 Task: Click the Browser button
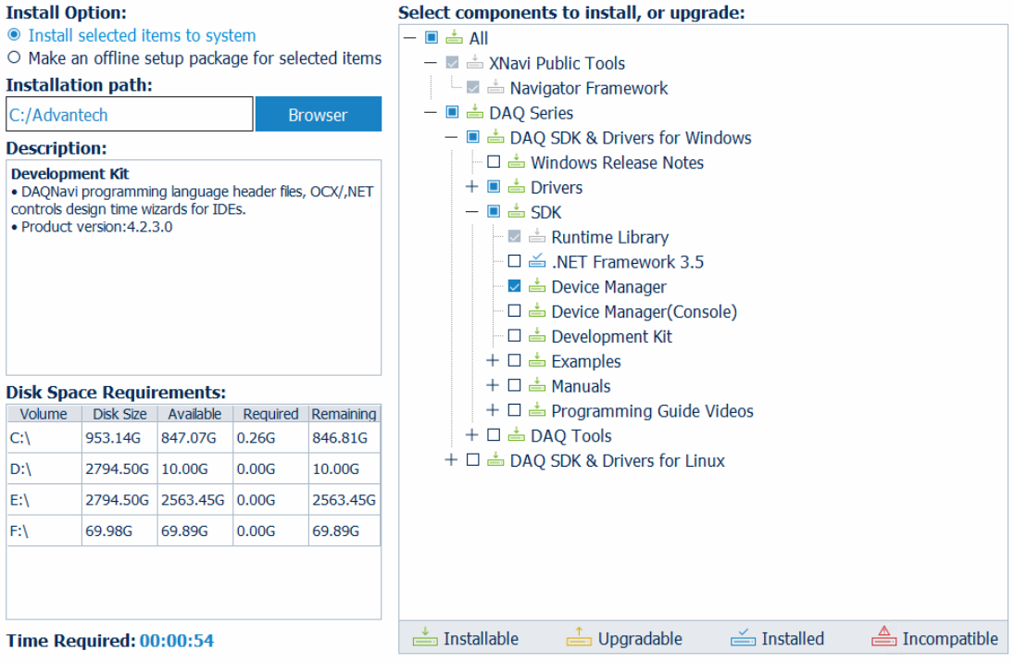[x=318, y=115]
